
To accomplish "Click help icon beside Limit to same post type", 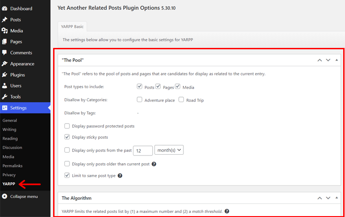I will tap(120, 175).
